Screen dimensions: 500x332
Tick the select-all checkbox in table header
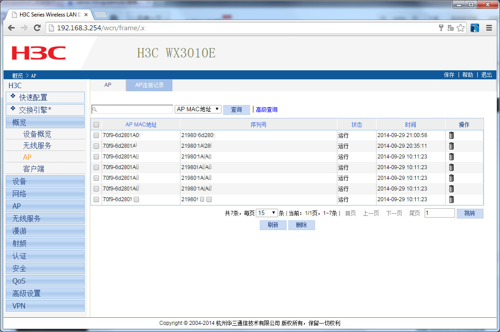(96, 125)
